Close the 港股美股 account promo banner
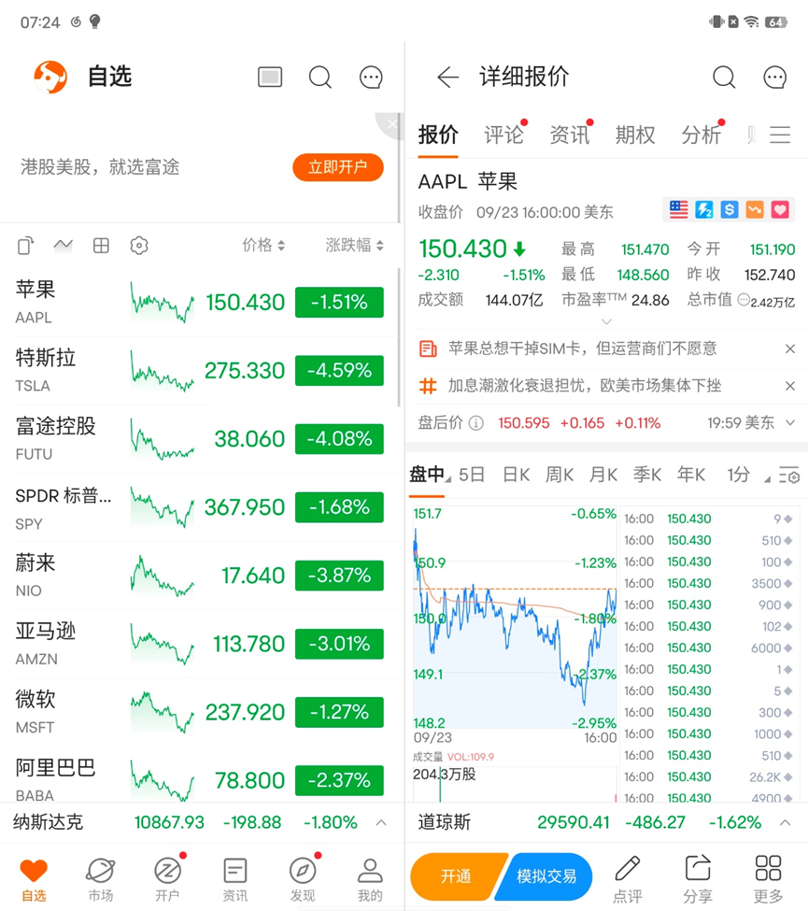 392,123
